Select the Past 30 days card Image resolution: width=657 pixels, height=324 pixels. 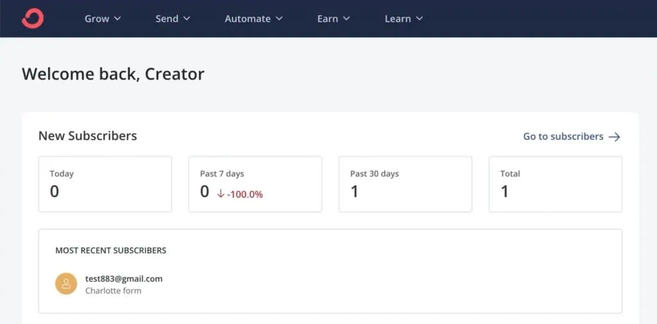(405, 184)
